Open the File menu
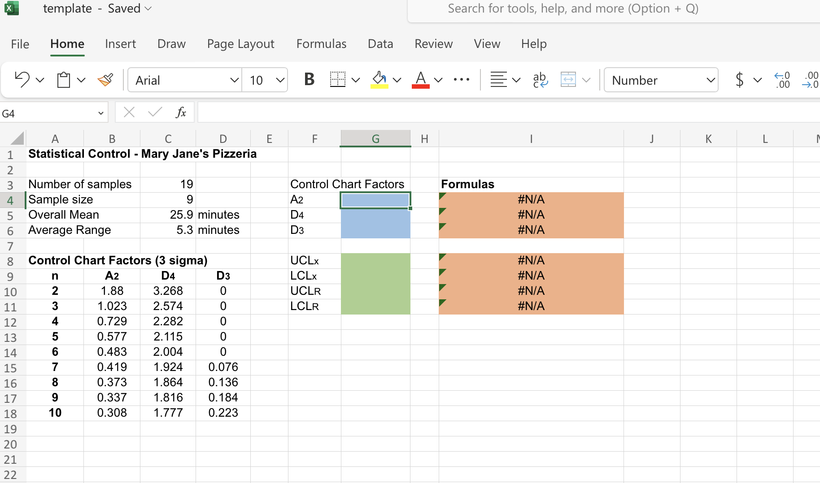The image size is (820, 483). [20, 43]
